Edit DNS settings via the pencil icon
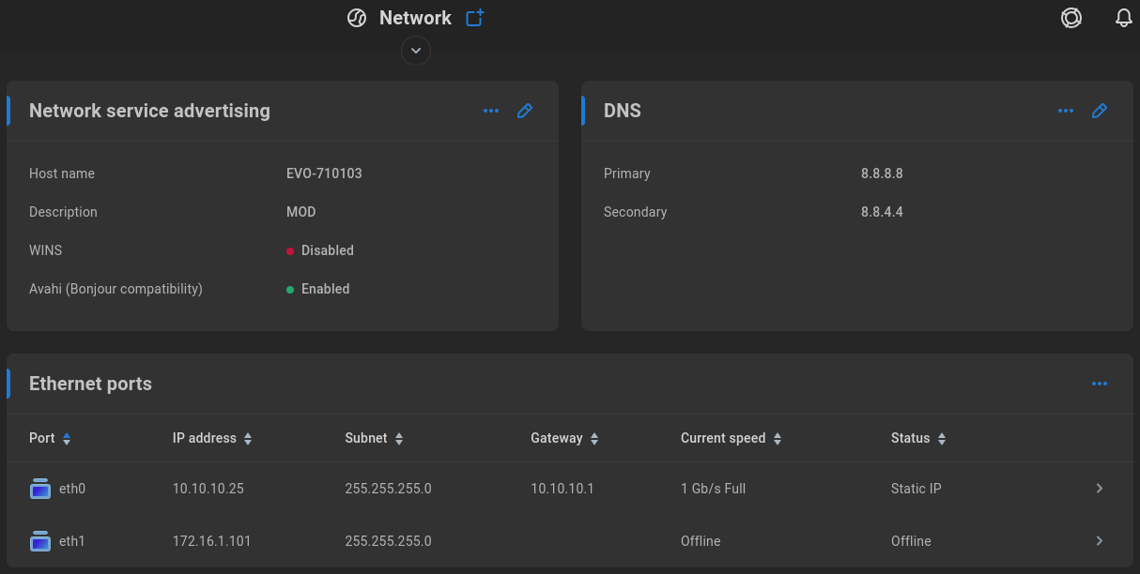The image size is (1140, 574). (1100, 111)
